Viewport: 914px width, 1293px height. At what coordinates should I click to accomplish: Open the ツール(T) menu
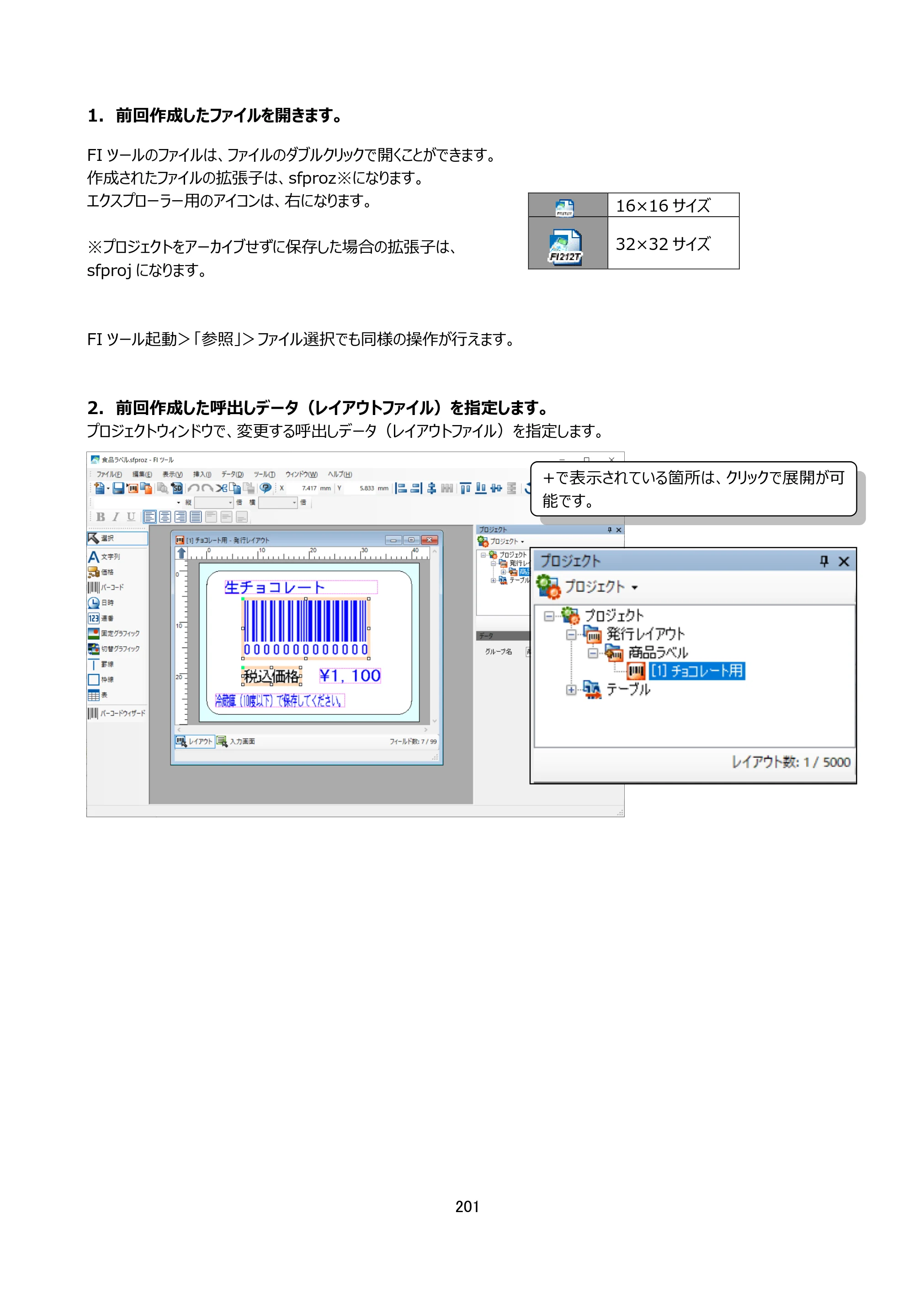point(264,474)
